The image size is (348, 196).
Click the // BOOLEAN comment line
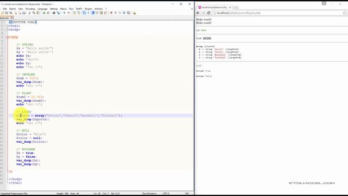(26, 149)
